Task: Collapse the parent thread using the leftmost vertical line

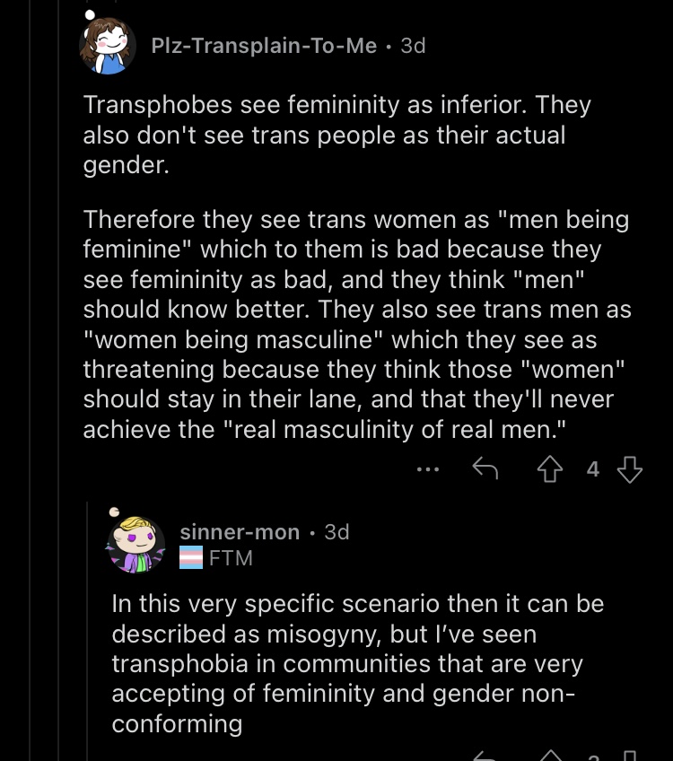Action: (x=31, y=380)
